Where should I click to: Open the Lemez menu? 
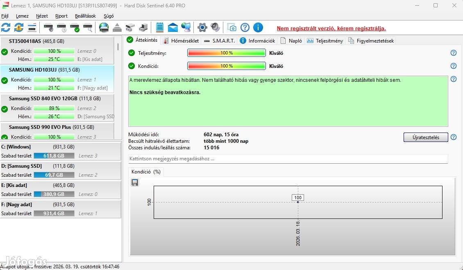(22, 16)
